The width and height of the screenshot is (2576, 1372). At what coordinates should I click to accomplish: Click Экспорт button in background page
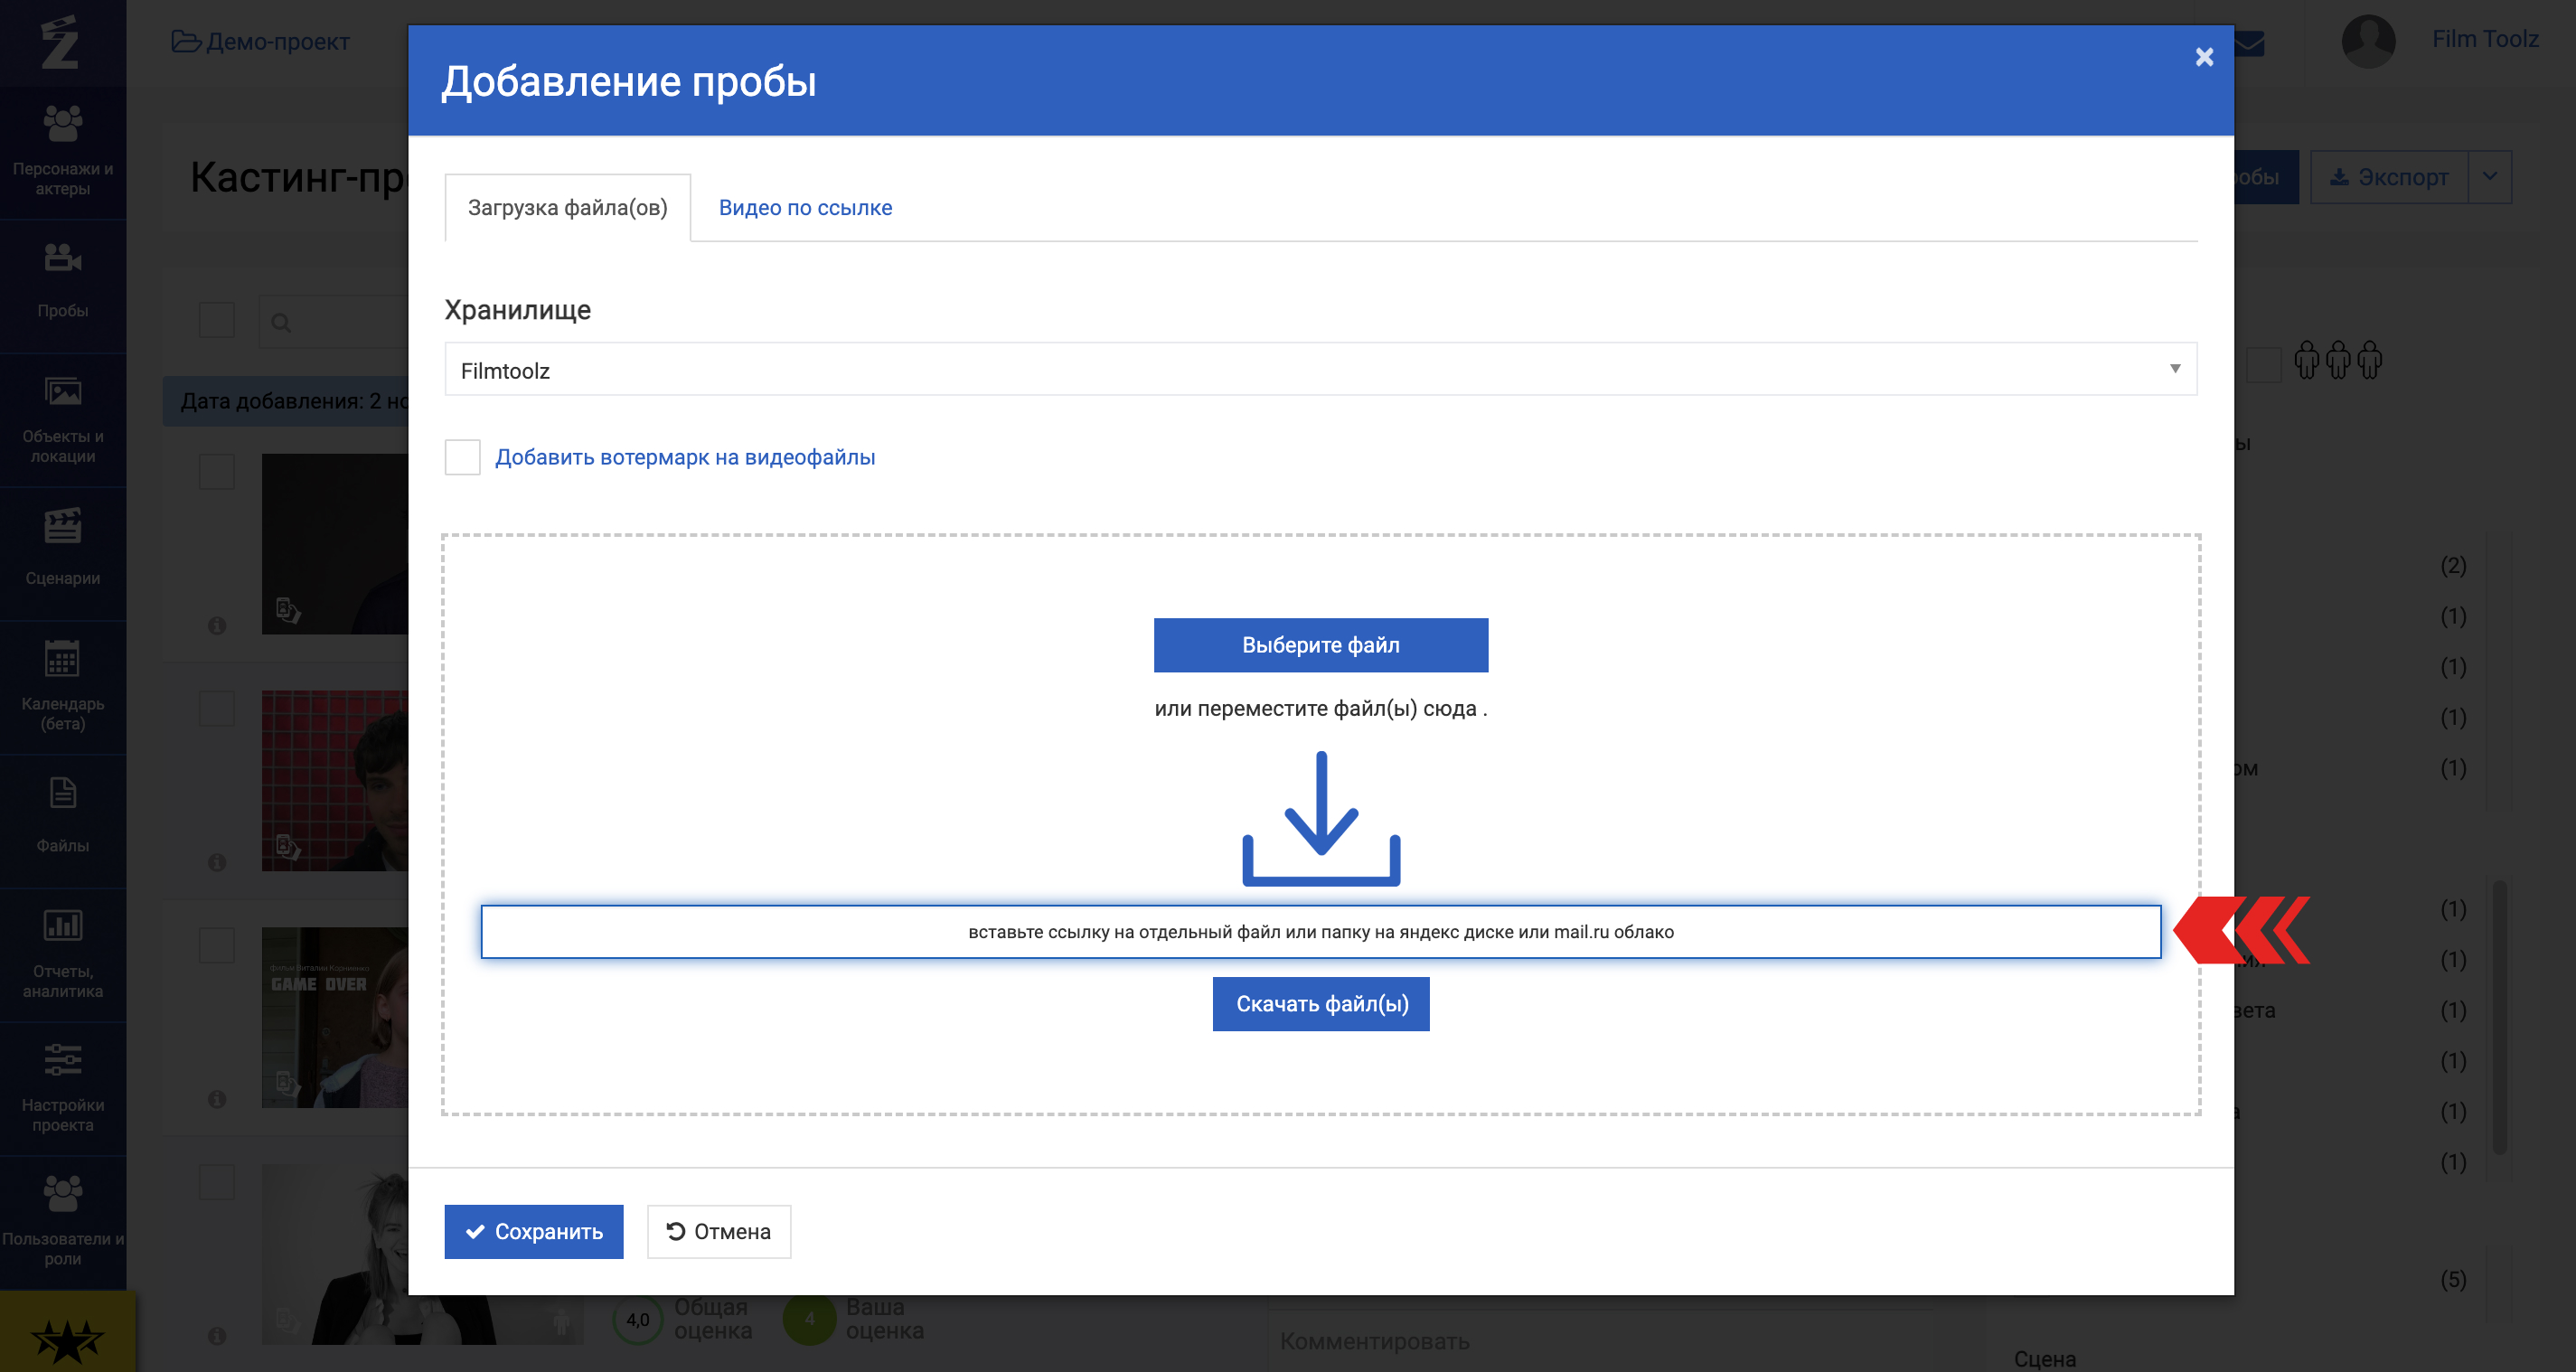(2389, 177)
